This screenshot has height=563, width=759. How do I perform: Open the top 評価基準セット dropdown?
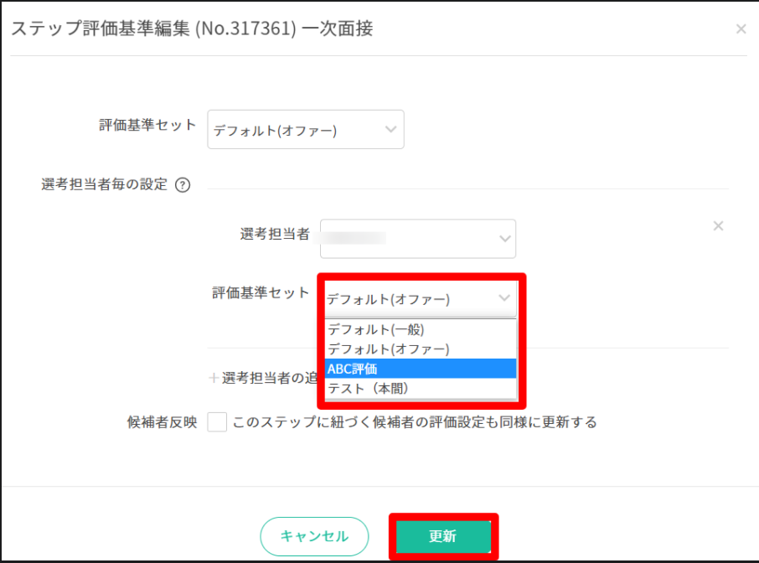(305, 130)
